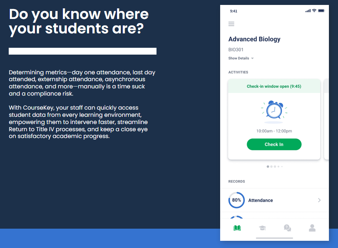Image resolution: width=338 pixels, height=248 pixels.
Task: Tap the partially visible next activity card
Action: [x=326, y=119]
